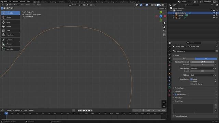The image size is (219, 123).
Task: Toggle camera view icon in viewport
Action: tap(164, 31)
